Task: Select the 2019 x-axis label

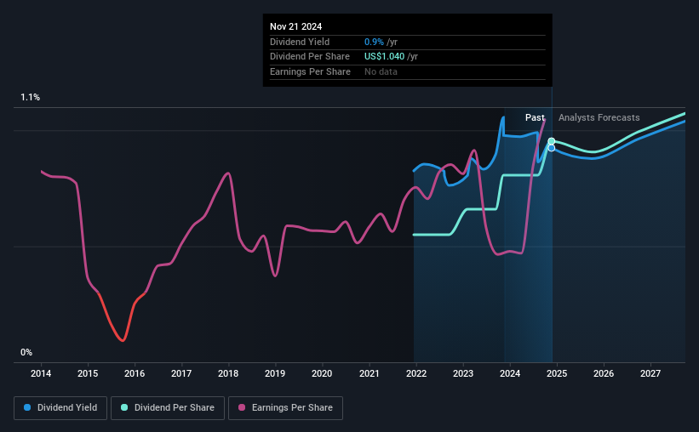Action: tap(275, 373)
